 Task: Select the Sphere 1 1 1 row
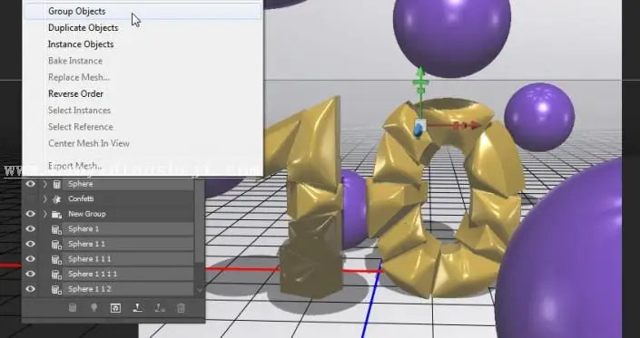pyautogui.click(x=128, y=259)
